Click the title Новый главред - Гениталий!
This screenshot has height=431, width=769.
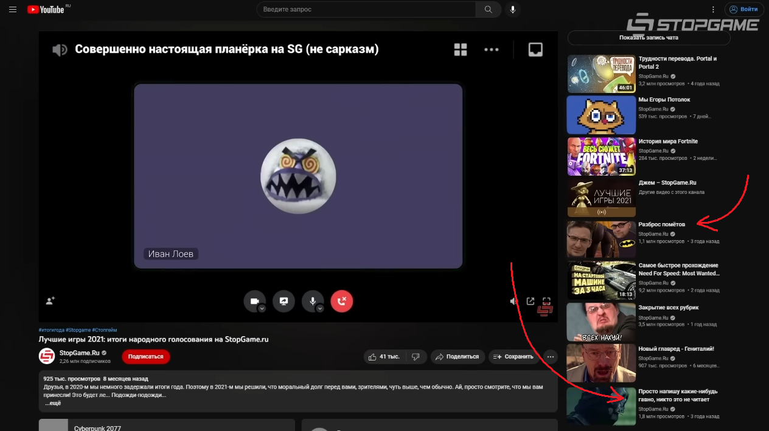677,349
